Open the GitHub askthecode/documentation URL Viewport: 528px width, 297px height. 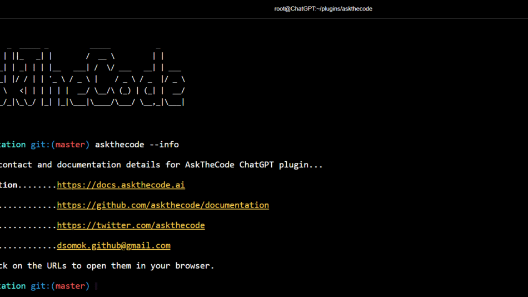click(162, 205)
